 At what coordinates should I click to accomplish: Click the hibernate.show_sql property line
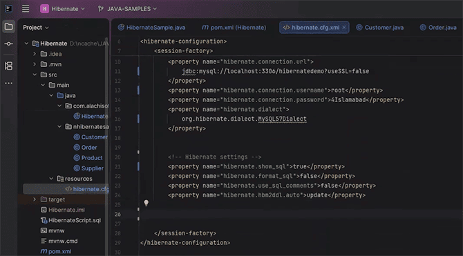pos(256,166)
